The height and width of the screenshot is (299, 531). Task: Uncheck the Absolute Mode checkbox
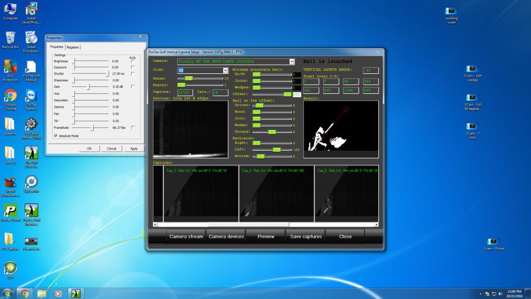(56, 136)
